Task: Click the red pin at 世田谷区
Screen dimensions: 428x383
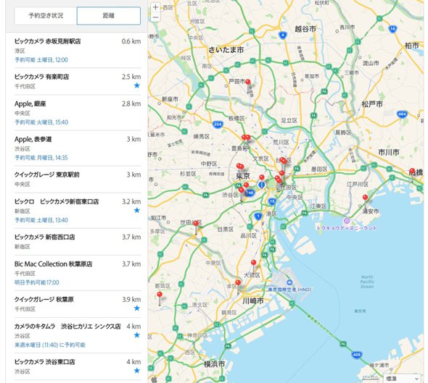Action: pos(196,224)
